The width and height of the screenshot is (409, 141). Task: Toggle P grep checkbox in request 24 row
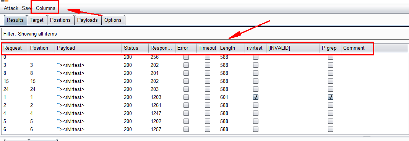point(331,89)
